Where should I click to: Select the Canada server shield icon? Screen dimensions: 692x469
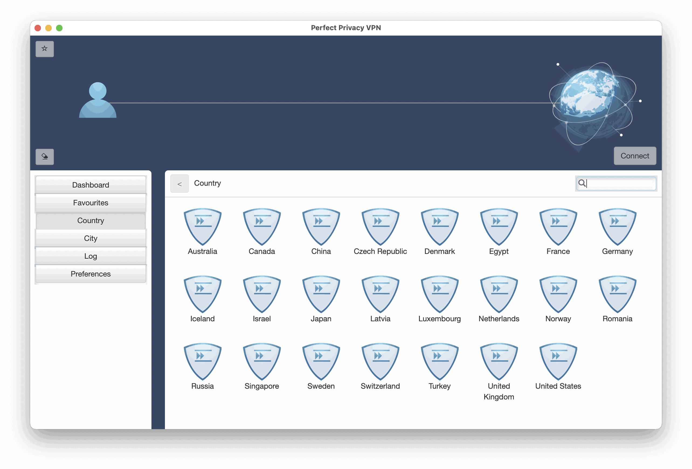(x=262, y=227)
